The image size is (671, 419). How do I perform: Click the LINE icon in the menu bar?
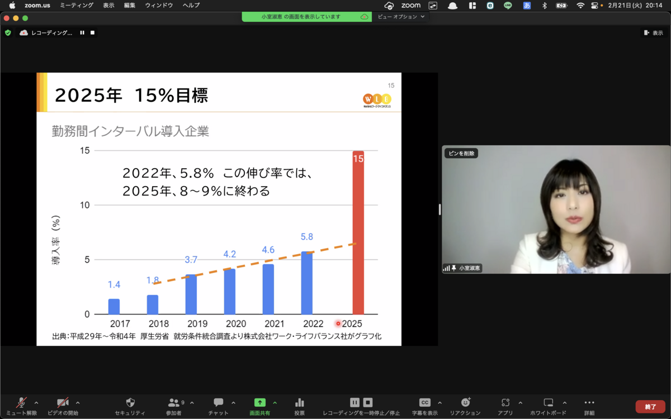pyautogui.click(x=508, y=5)
